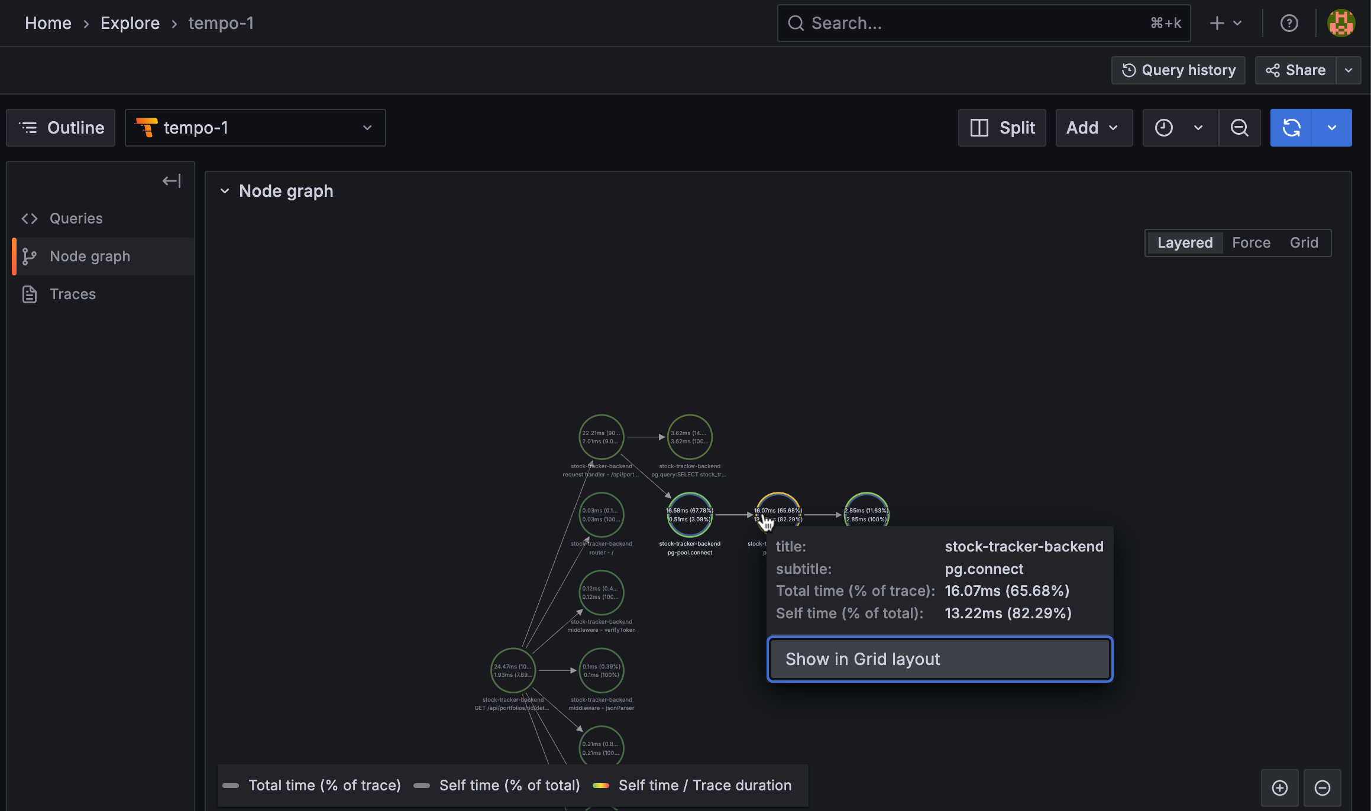This screenshot has width=1371, height=811.
Task: Expand the new item chevron near plus
Action: point(1237,23)
